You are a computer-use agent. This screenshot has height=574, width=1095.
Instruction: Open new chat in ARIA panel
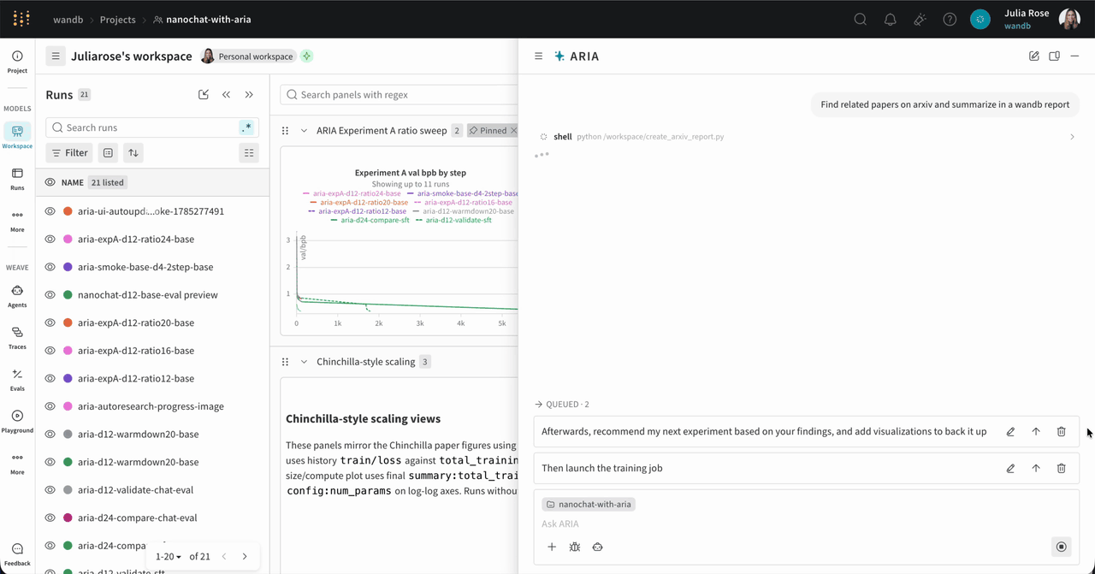1034,56
